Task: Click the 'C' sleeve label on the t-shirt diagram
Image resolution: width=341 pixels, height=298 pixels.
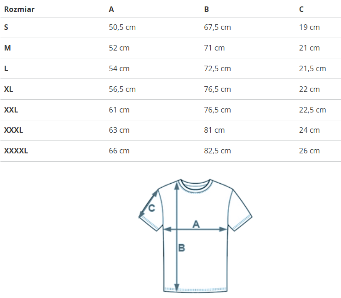Action: tap(151, 208)
